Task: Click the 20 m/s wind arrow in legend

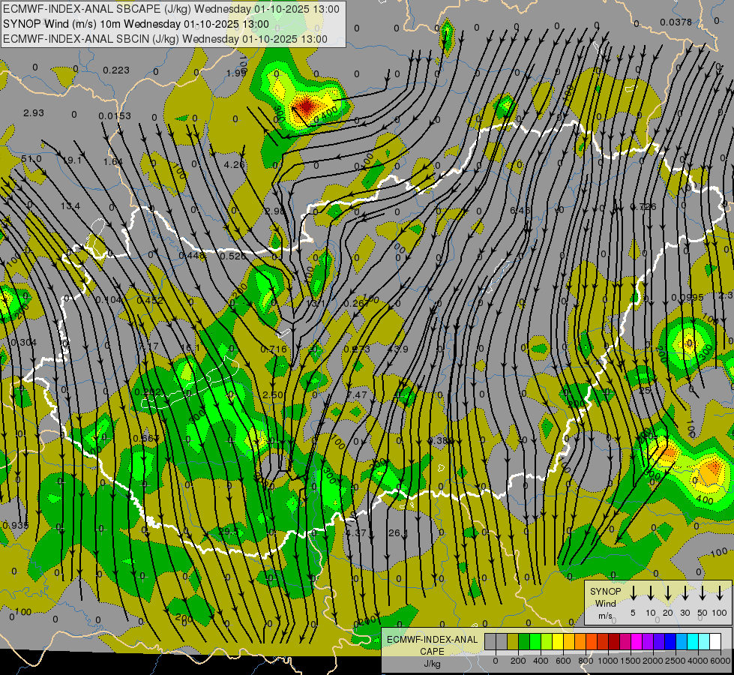Action: click(x=667, y=594)
